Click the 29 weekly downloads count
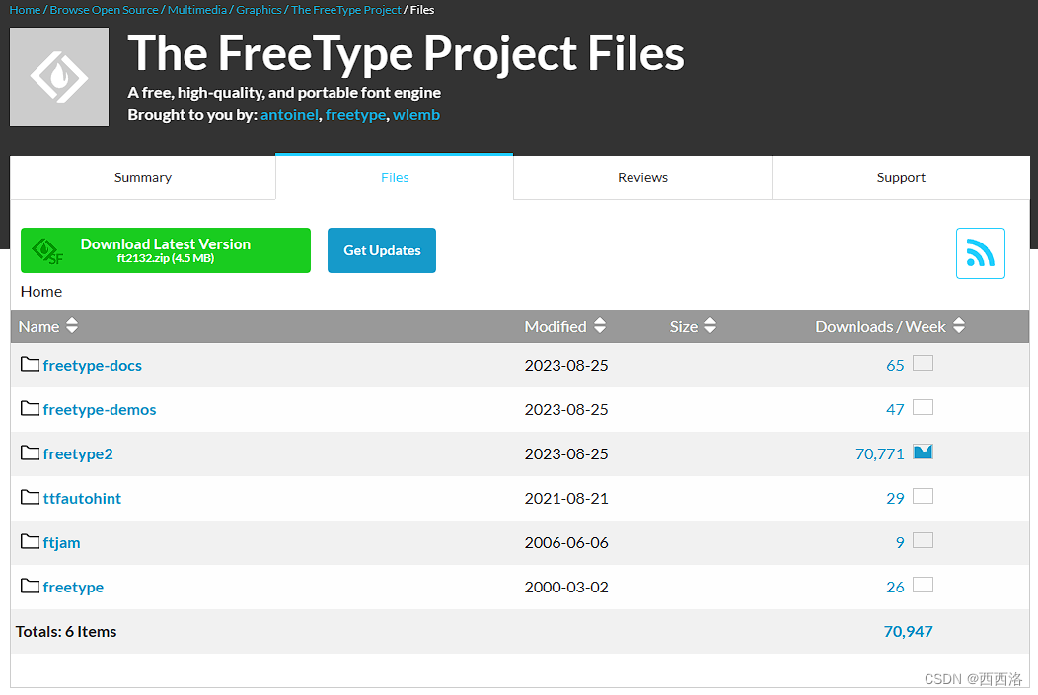This screenshot has height=695, width=1038. pyautogui.click(x=895, y=498)
